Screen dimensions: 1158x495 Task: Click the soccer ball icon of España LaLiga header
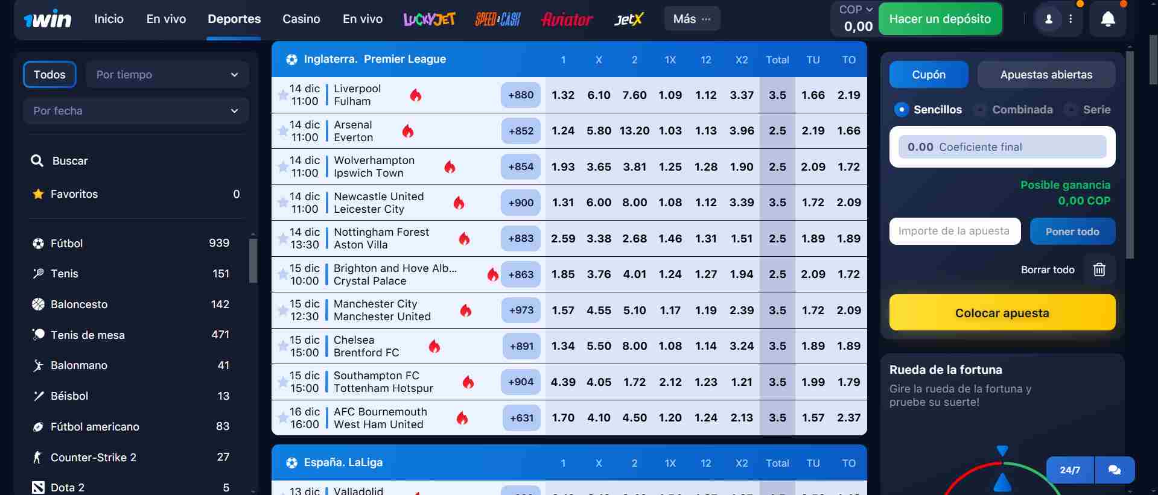pos(292,462)
